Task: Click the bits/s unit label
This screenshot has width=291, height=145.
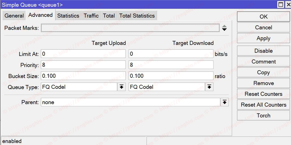Action: 221,54
